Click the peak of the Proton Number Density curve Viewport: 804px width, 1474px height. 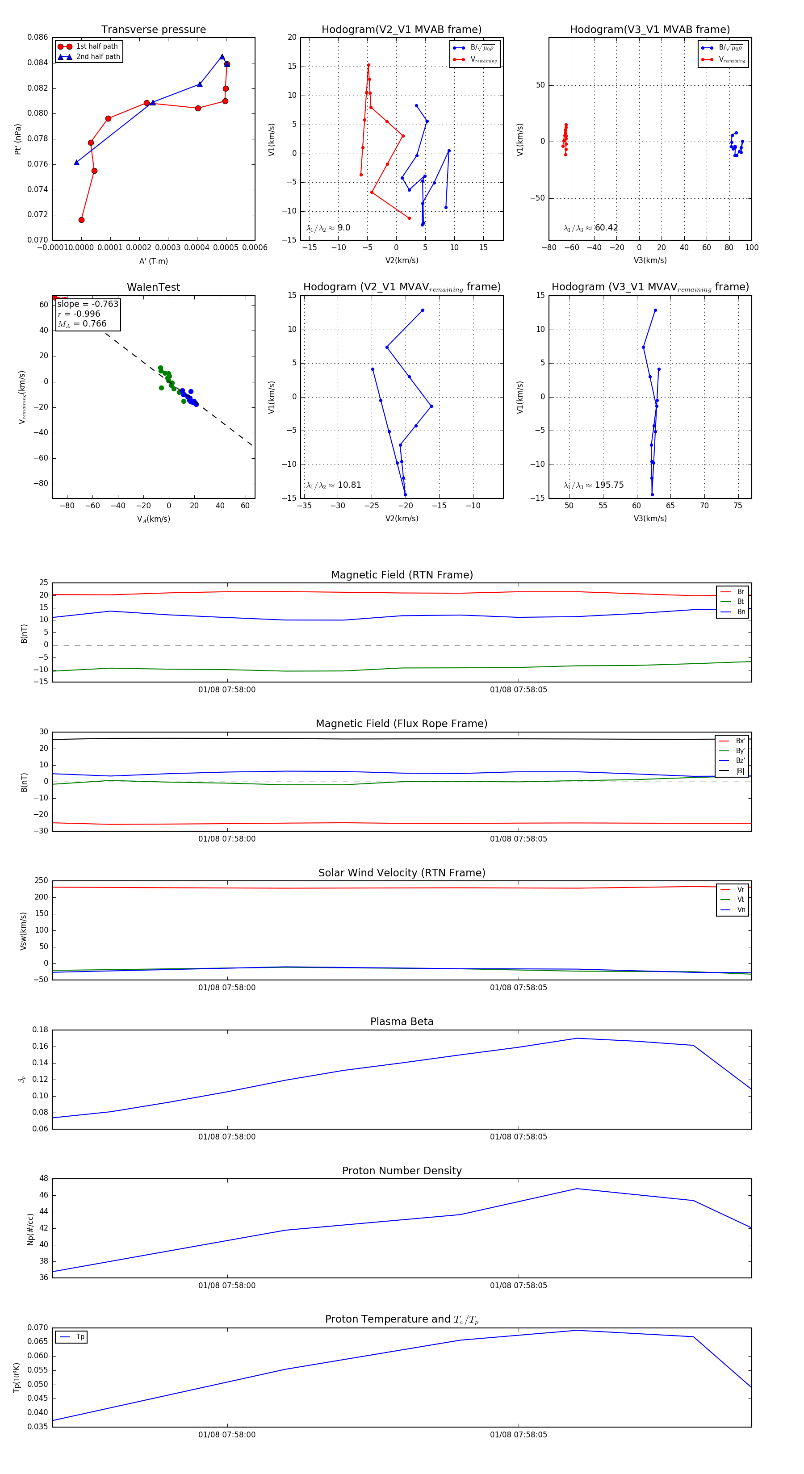point(576,1189)
